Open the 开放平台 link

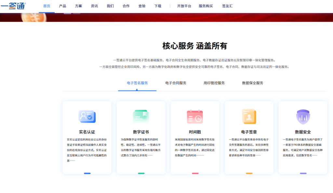click(x=184, y=6)
